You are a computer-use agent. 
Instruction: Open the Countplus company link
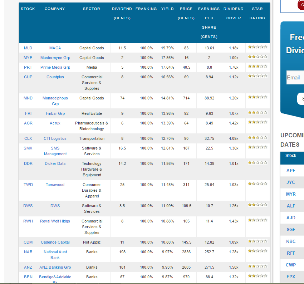tap(55, 77)
